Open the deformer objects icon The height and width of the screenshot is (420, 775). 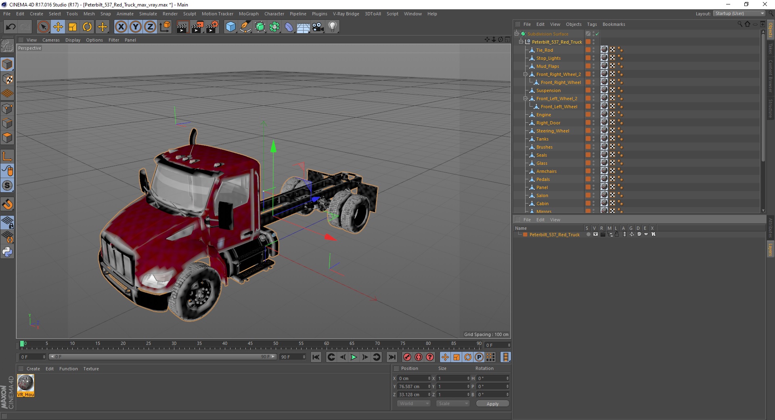point(289,27)
